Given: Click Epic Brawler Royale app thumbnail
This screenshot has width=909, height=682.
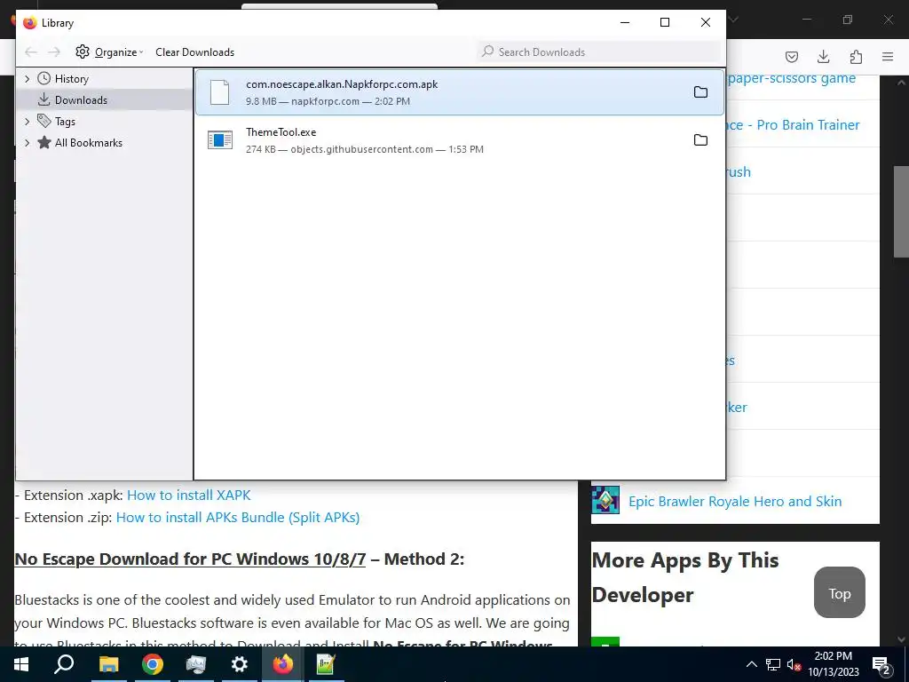Looking at the screenshot, I should click(x=605, y=500).
